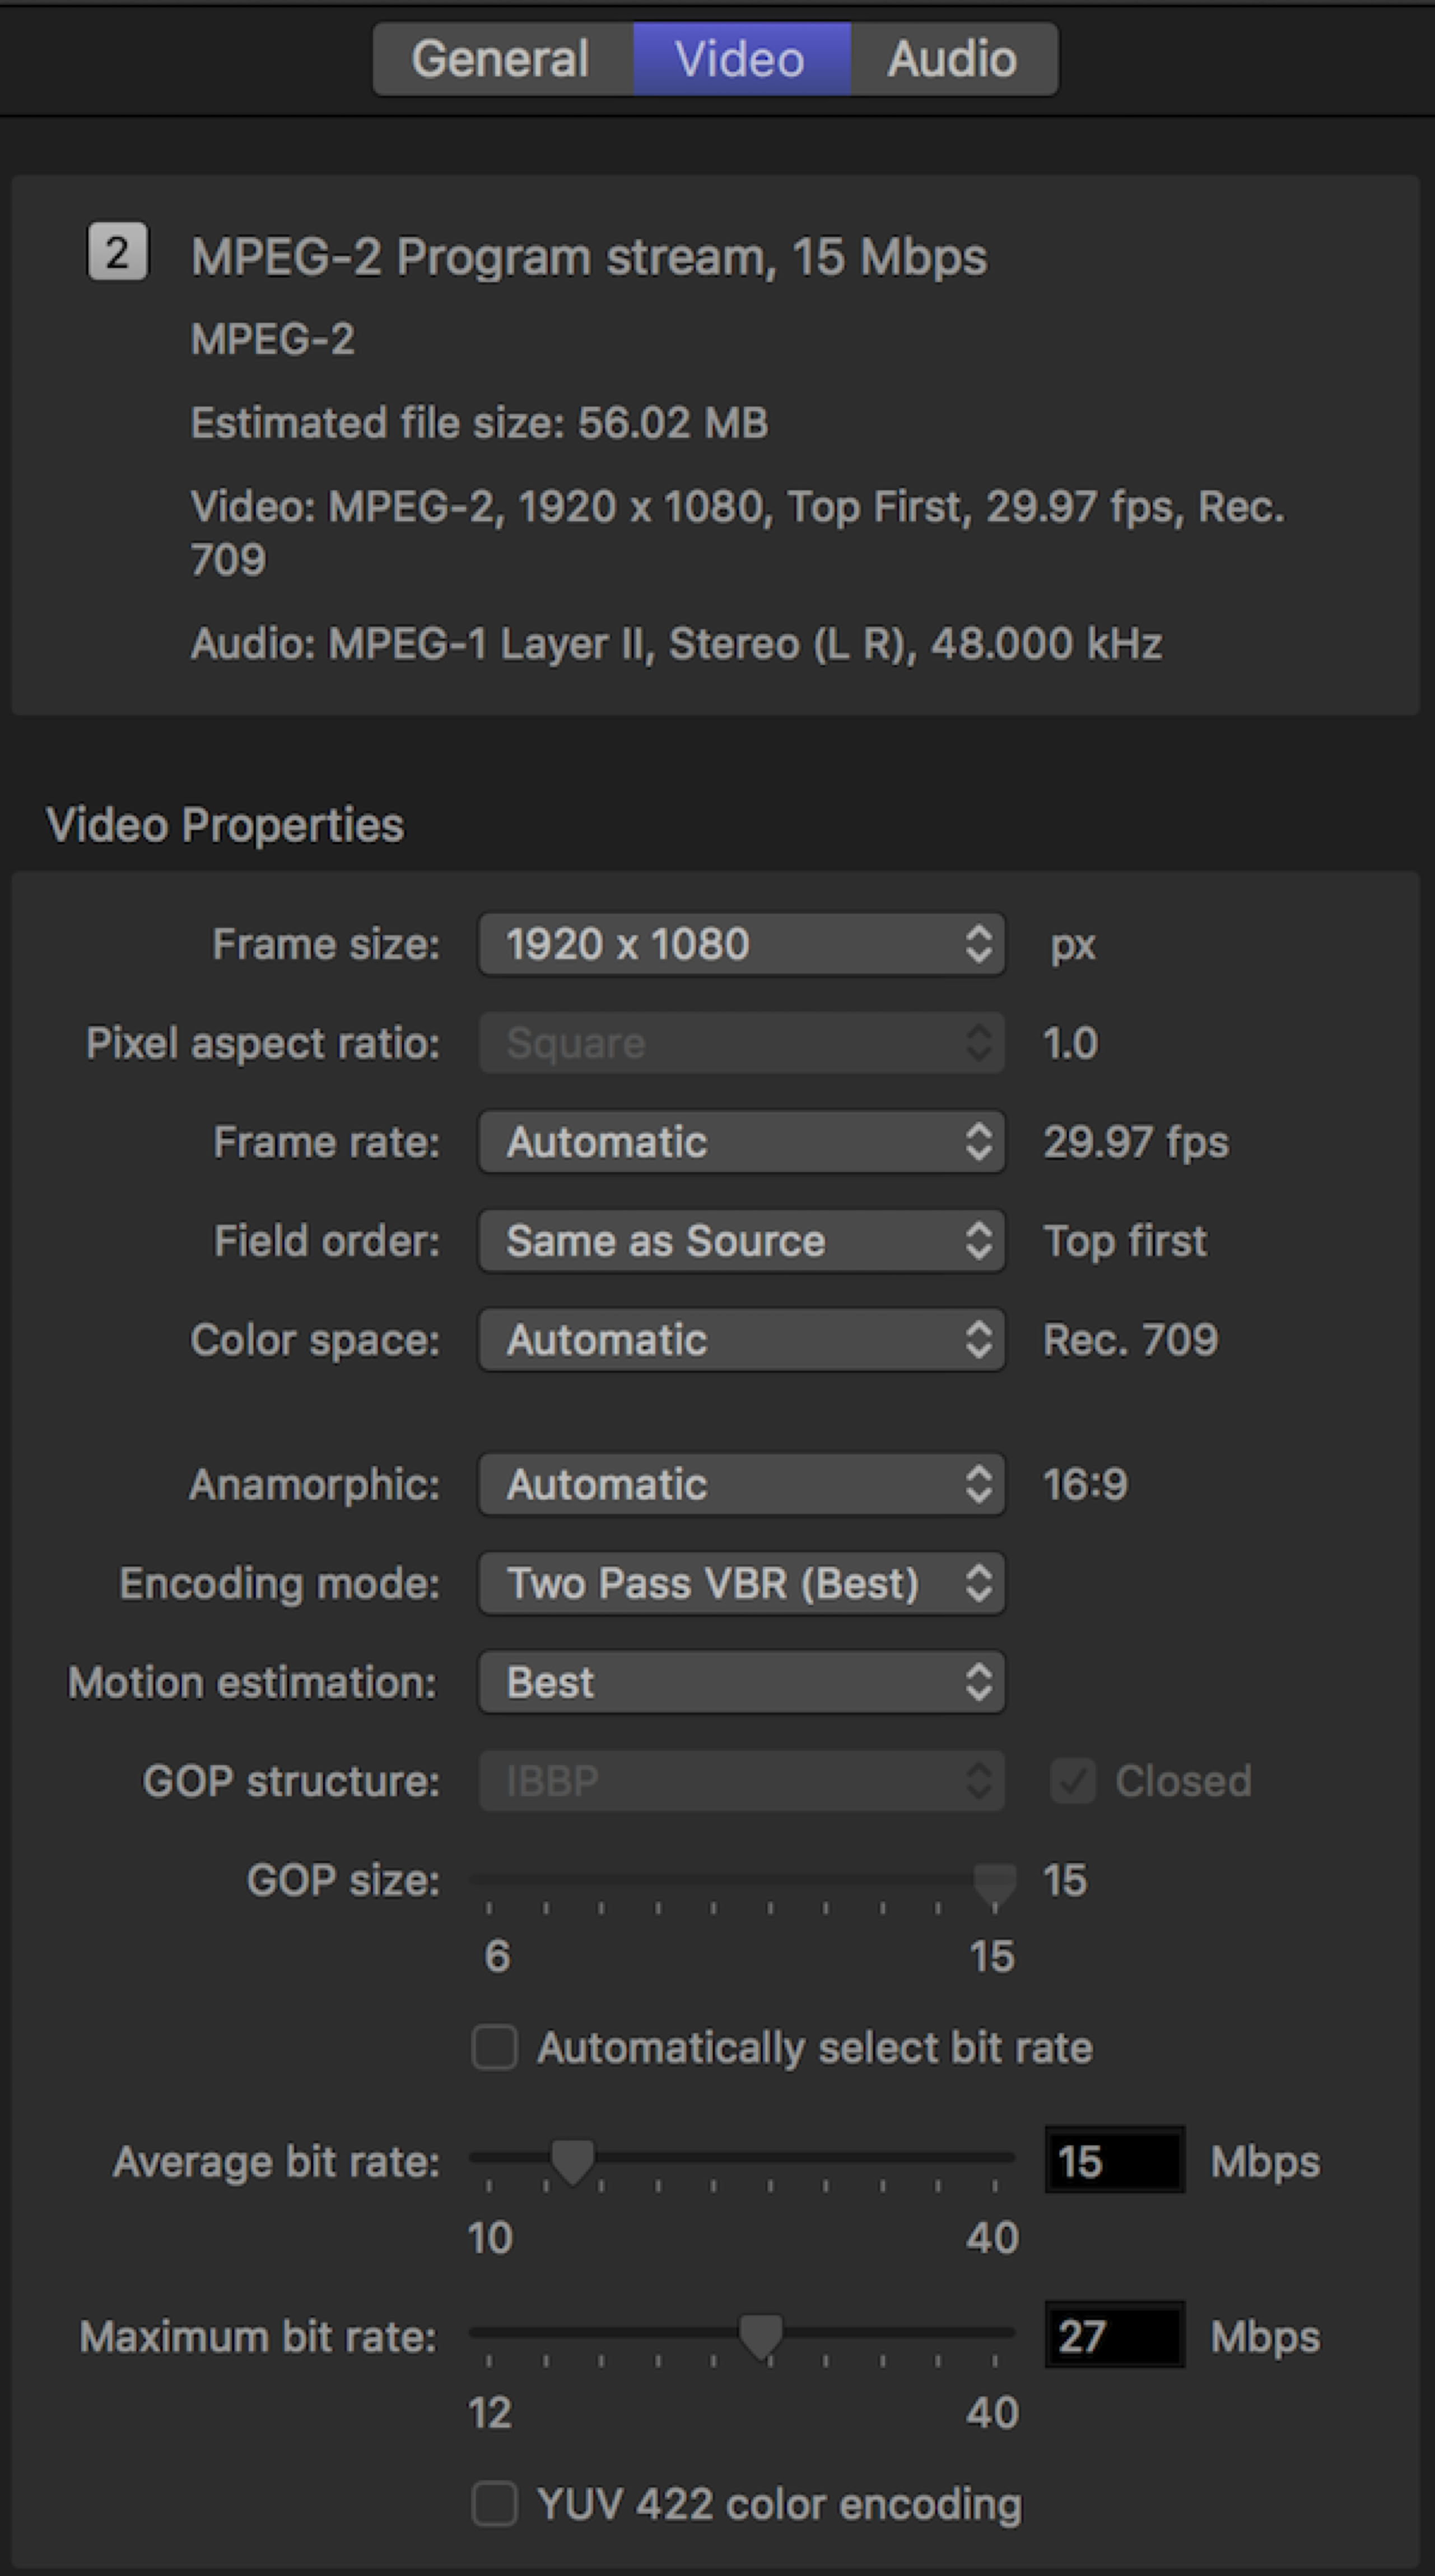Open the Audio tab
The image size is (1435, 2576).
pyautogui.click(x=952, y=59)
